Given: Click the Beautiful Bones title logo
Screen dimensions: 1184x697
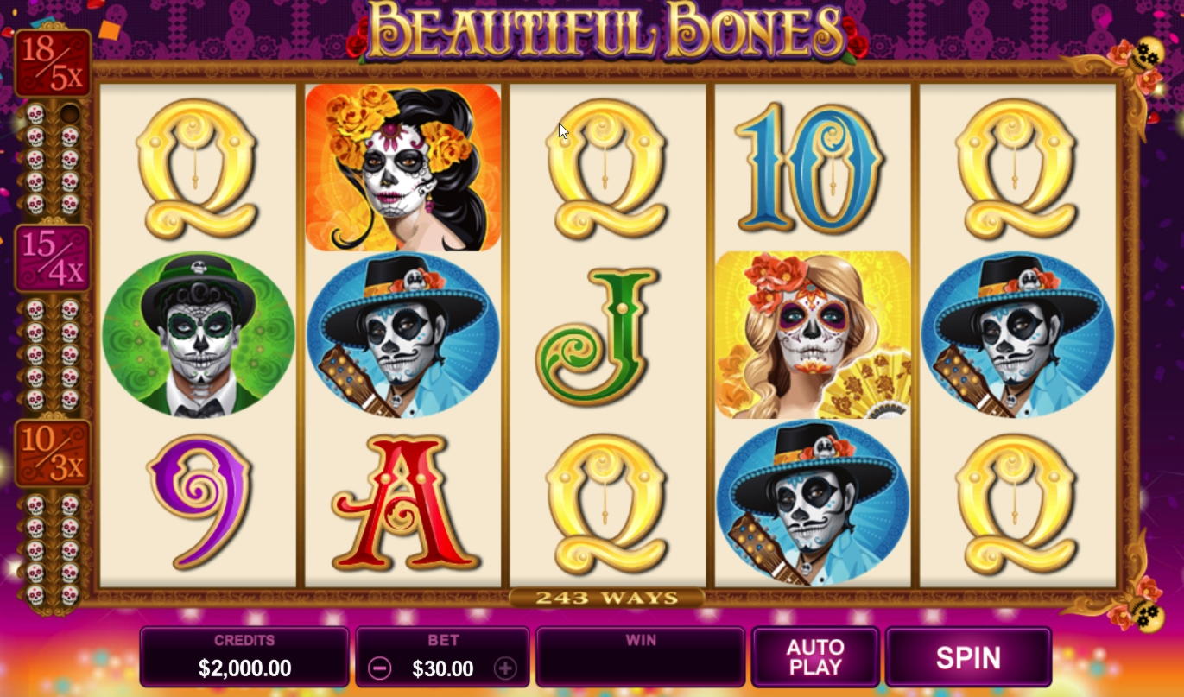Looking at the screenshot, I should coord(606,32).
